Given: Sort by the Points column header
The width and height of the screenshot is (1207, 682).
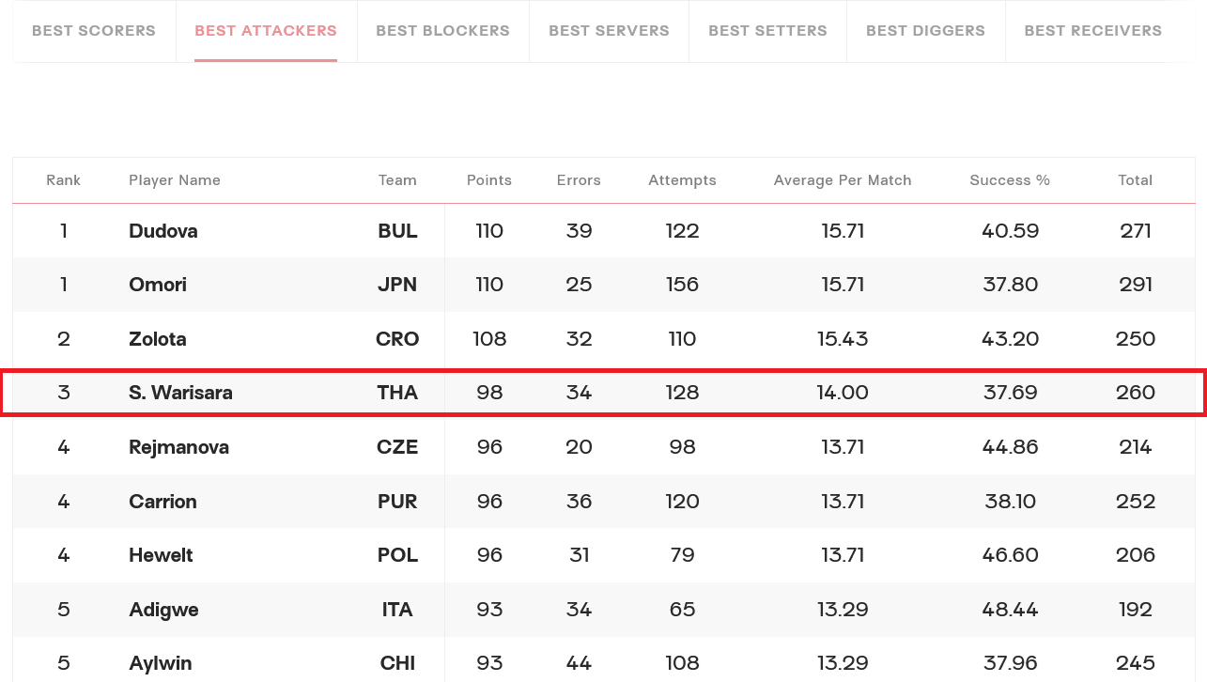Looking at the screenshot, I should click(489, 180).
